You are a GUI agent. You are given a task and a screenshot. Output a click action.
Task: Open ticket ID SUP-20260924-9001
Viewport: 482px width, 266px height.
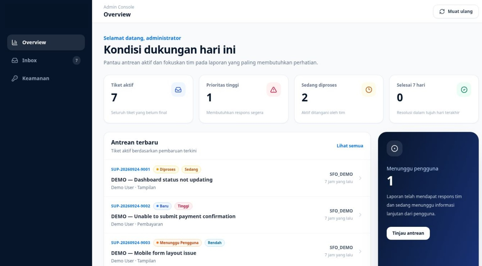(x=131, y=169)
